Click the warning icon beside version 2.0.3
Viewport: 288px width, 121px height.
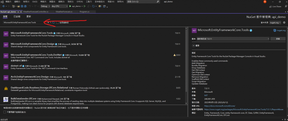[x=174, y=55]
